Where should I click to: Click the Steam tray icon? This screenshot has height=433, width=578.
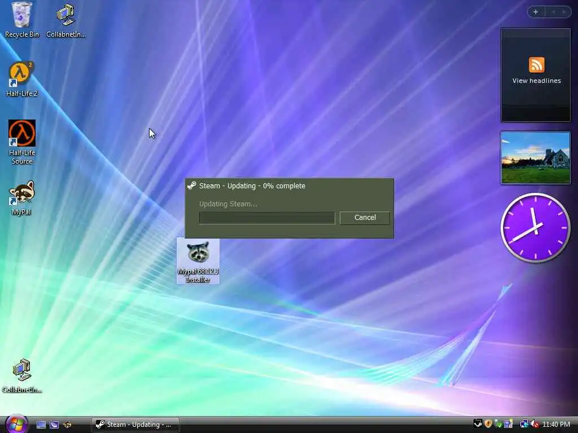pyautogui.click(x=478, y=424)
